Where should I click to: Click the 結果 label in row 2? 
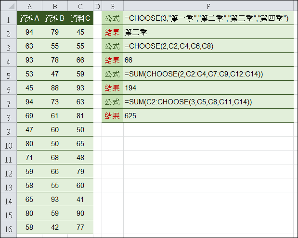click(x=113, y=32)
